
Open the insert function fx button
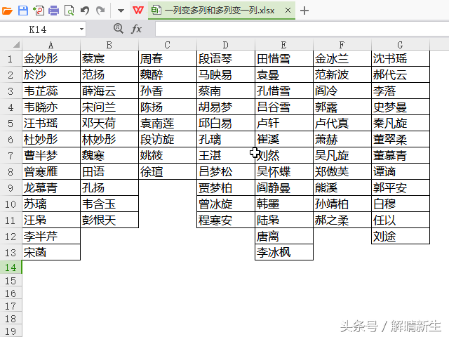click(x=136, y=29)
